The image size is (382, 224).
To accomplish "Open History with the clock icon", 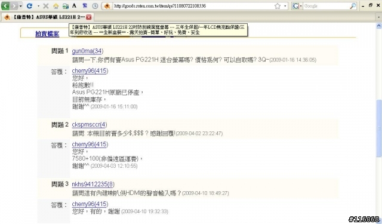I will [x=95, y=6].
